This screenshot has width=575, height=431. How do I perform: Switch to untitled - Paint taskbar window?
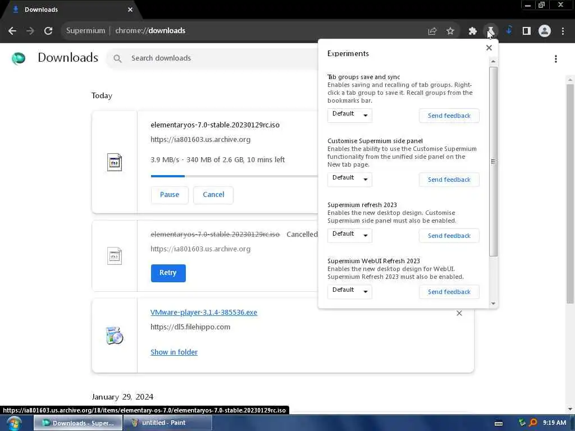point(167,423)
